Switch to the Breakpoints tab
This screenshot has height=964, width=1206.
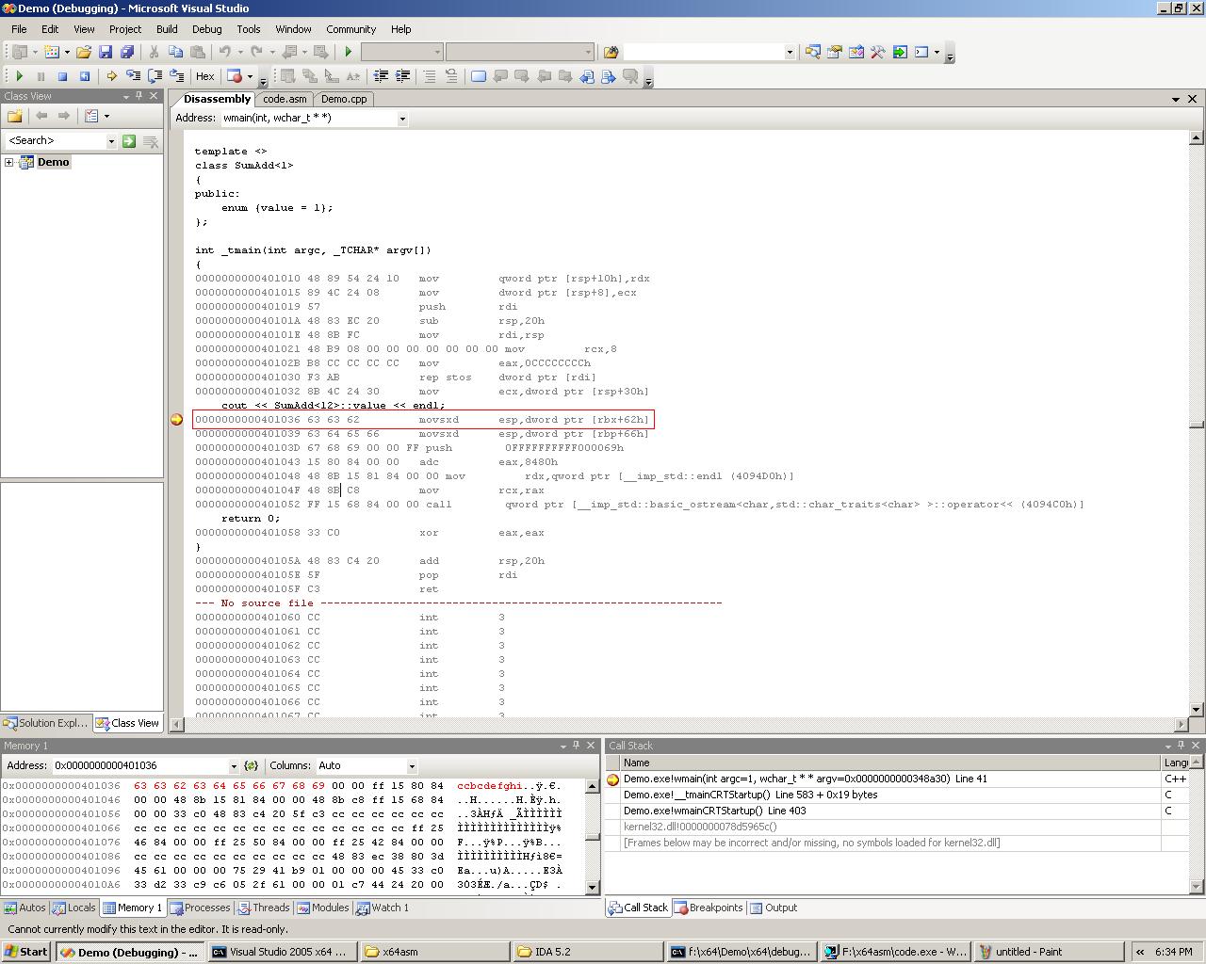pos(709,908)
